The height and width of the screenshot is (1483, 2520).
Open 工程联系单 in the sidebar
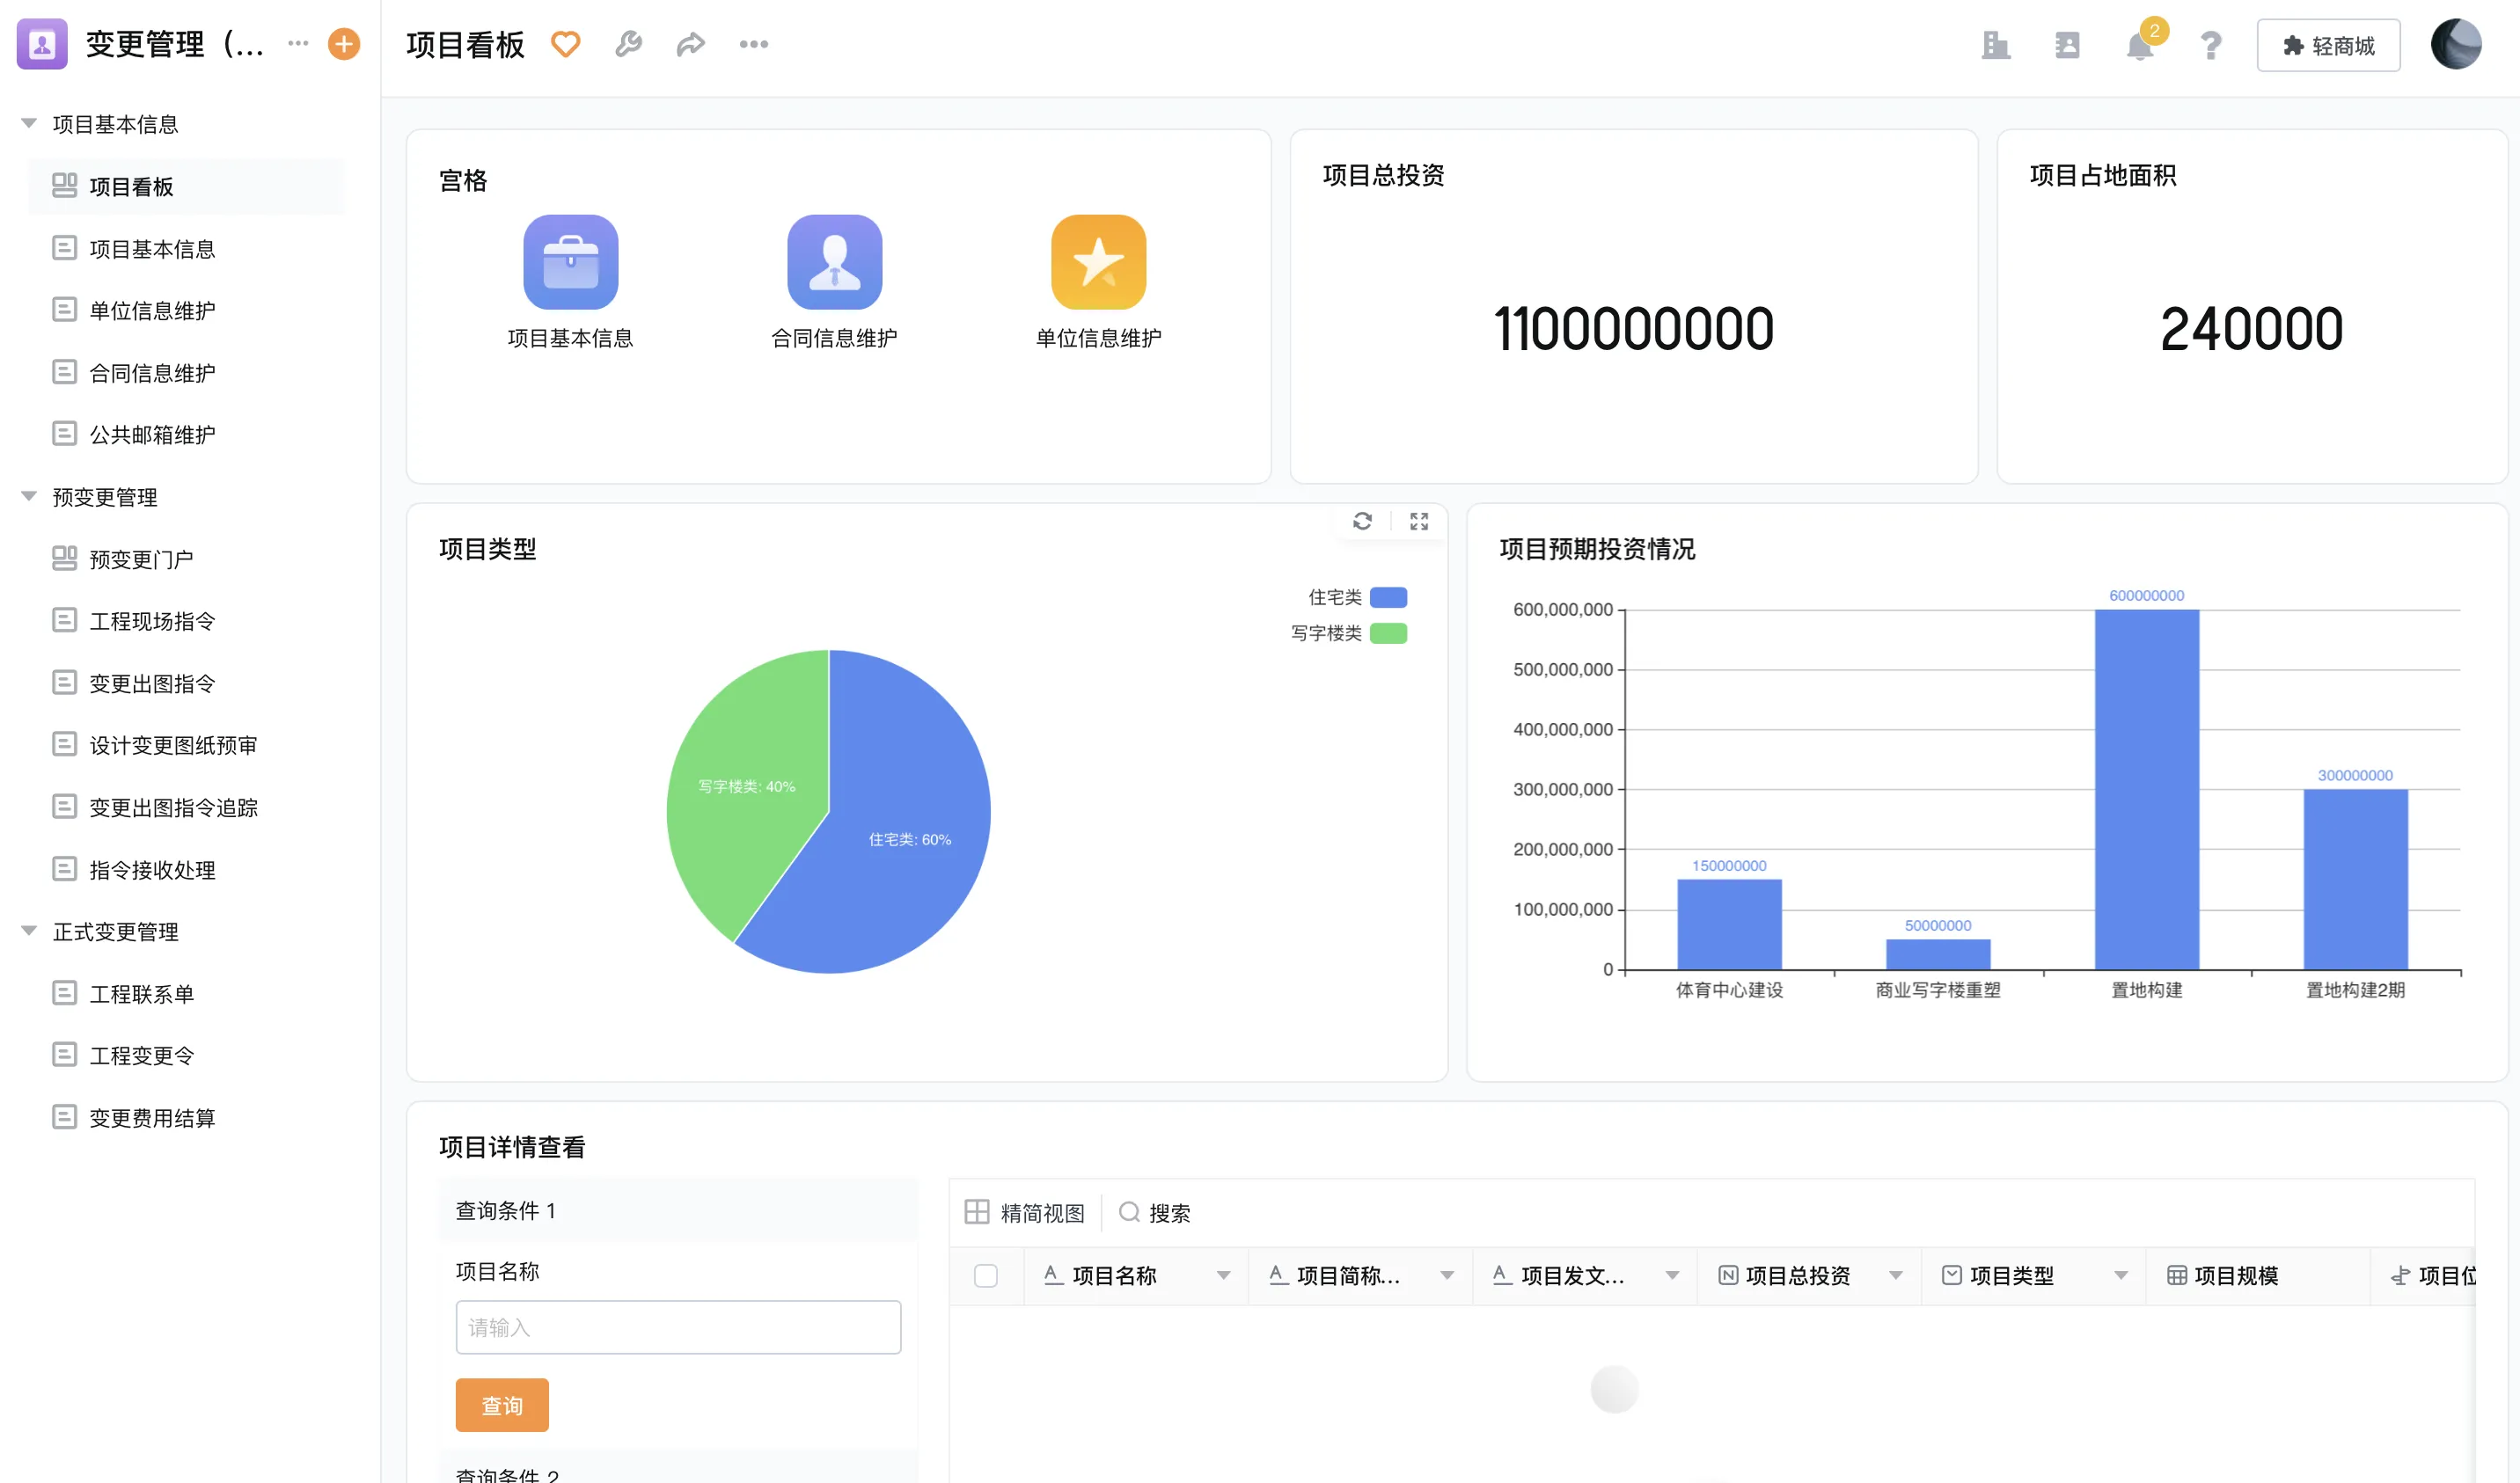click(141, 993)
